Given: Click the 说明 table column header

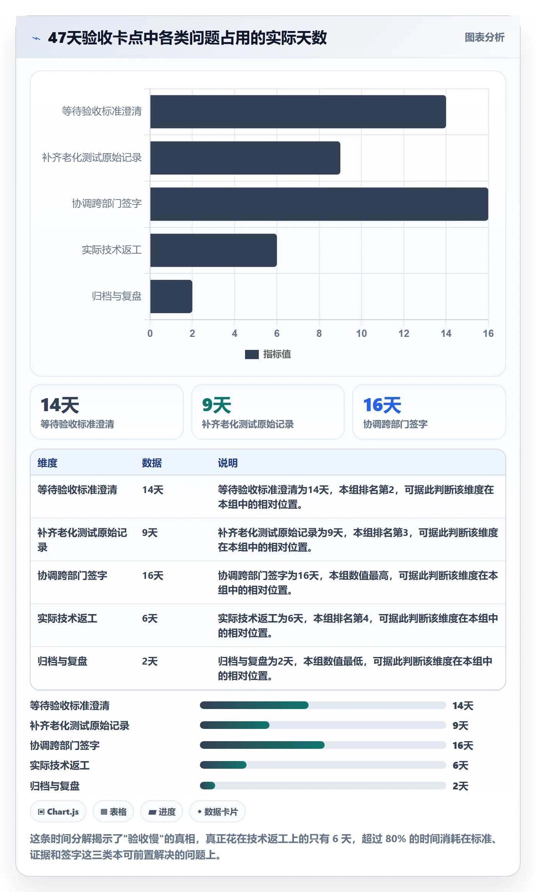Looking at the screenshot, I should pyautogui.click(x=228, y=463).
